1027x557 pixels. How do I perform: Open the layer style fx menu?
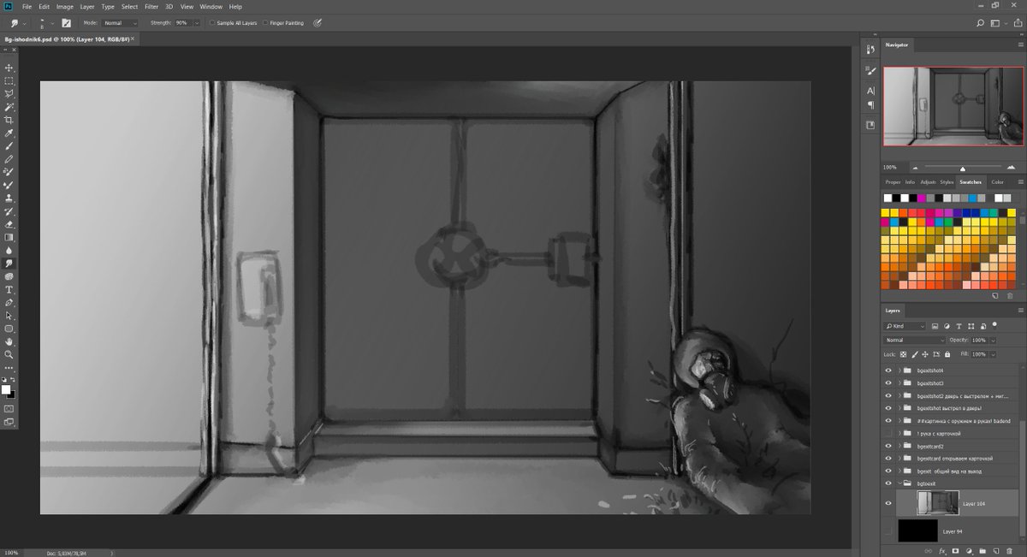941,551
